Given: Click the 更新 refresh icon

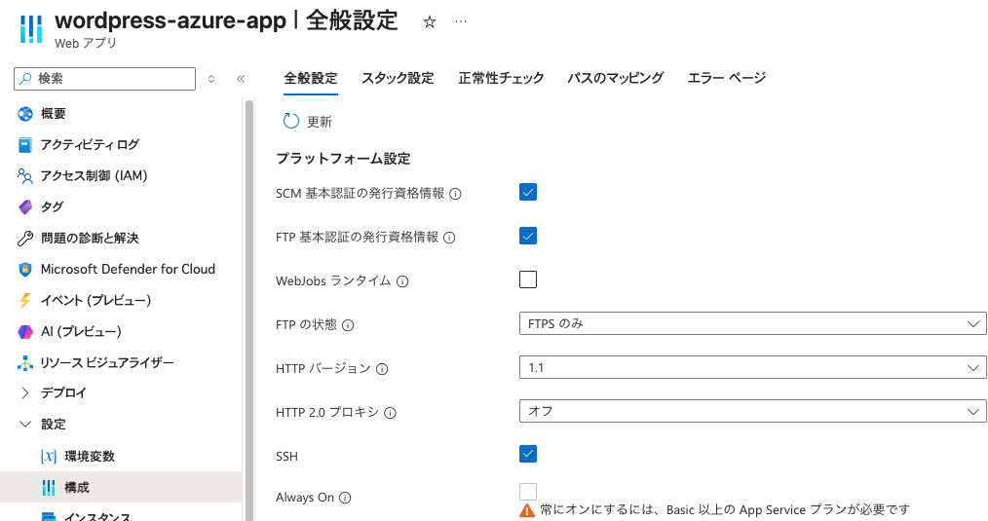Looking at the screenshot, I should pos(291,121).
